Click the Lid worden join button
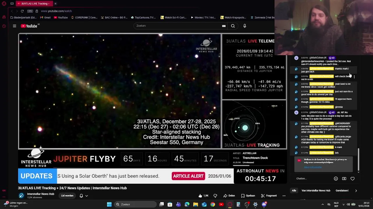This screenshot has height=209, width=373. [67, 196]
